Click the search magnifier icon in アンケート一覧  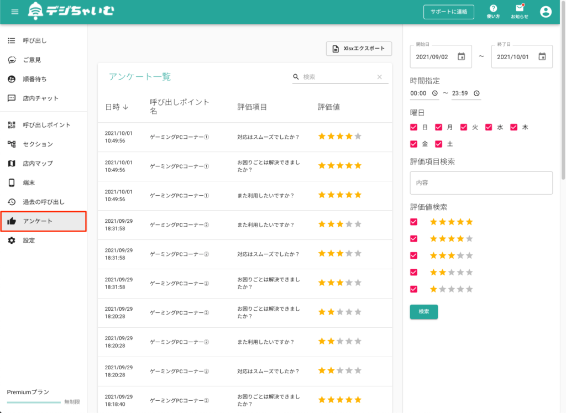(296, 76)
